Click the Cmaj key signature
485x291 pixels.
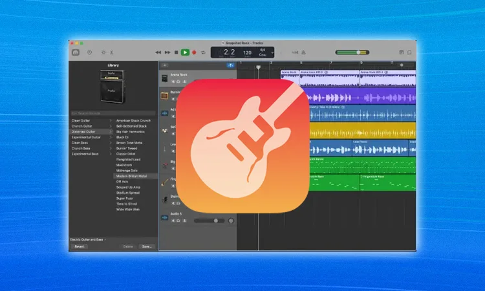pyautogui.click(x=263, y=55)
